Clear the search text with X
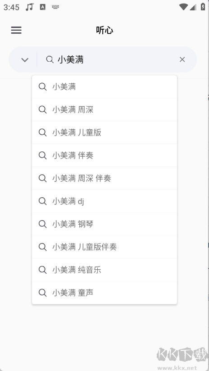This screenshot has height=371, width=209. 182,59
